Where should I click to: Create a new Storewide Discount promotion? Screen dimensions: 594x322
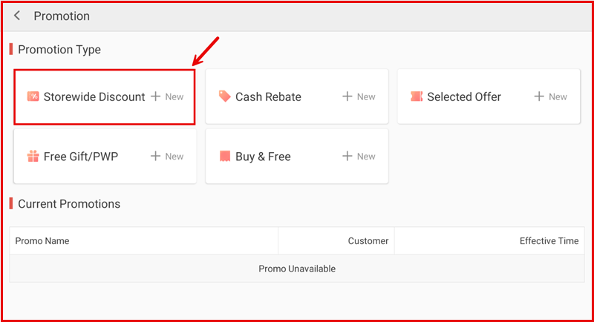[167, 96]
